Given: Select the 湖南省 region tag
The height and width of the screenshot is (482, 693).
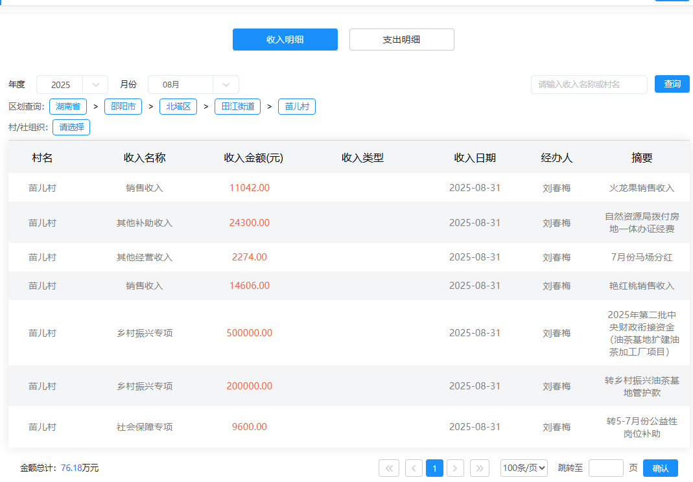Looking at the screenshot, I should point(68,106).
